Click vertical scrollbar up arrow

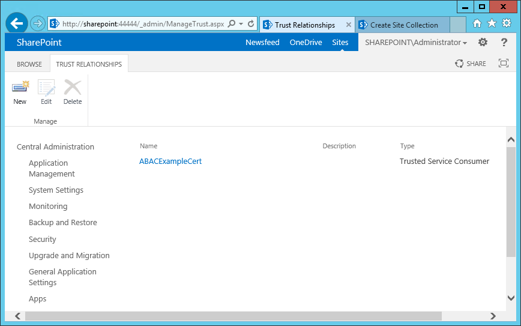click(511, 140)
